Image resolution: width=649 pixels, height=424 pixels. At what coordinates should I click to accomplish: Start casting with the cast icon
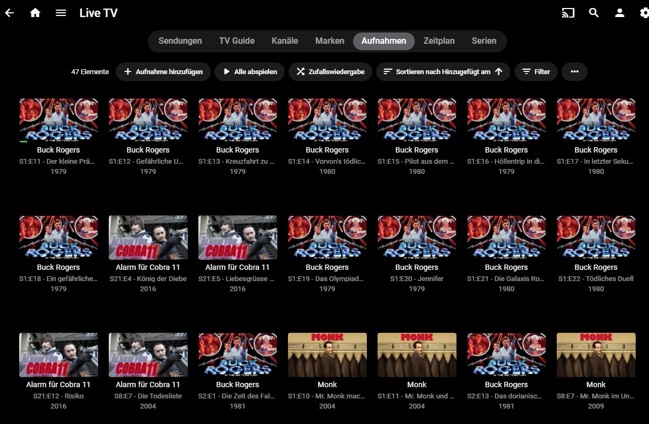[568, 13]
